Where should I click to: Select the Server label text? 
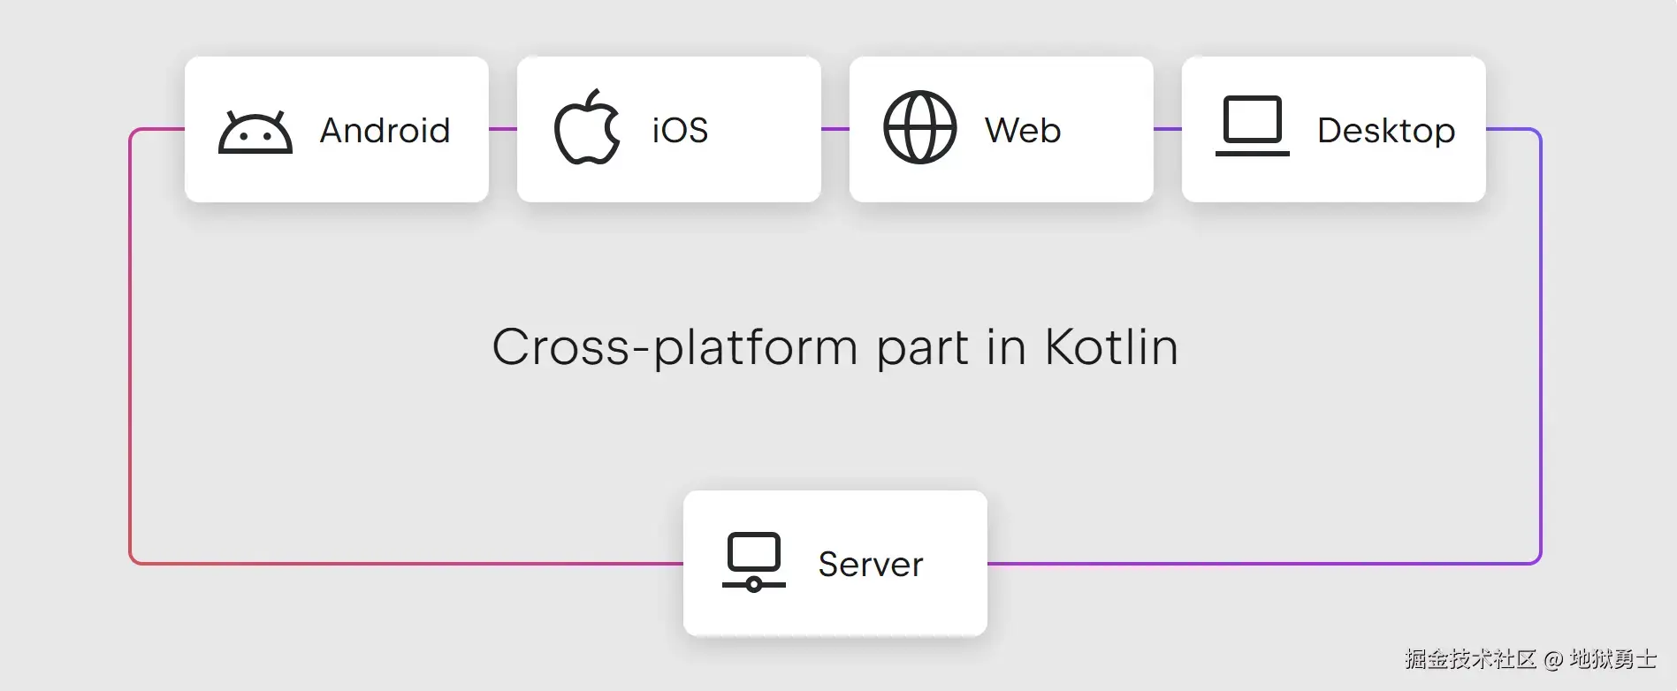871,565
